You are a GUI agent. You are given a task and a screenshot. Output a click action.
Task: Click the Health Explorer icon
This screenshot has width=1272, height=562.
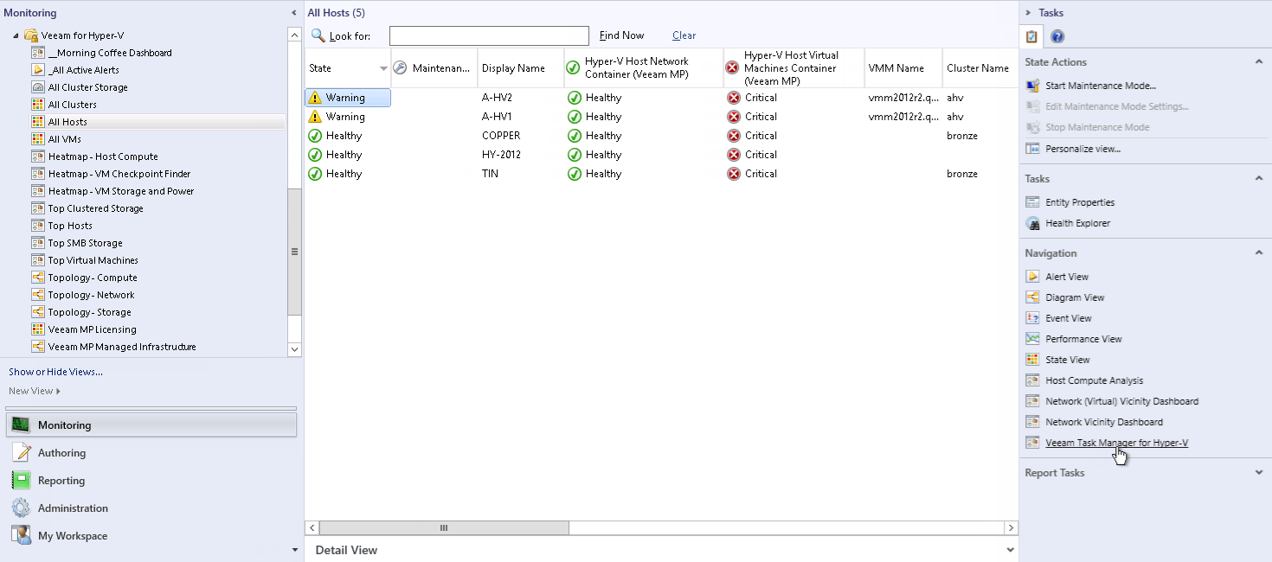[x=1032, y=223]
